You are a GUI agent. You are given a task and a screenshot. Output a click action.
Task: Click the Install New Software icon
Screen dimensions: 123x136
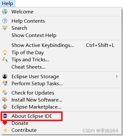pyautogui.click(x=5, y=100)
